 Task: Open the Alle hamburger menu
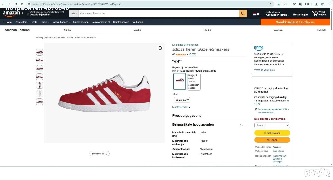pos(7,22)
